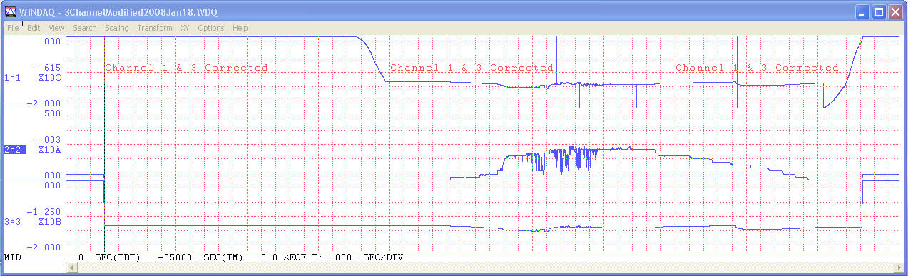Open the Edit menu
908x276 pixels.
34,28
